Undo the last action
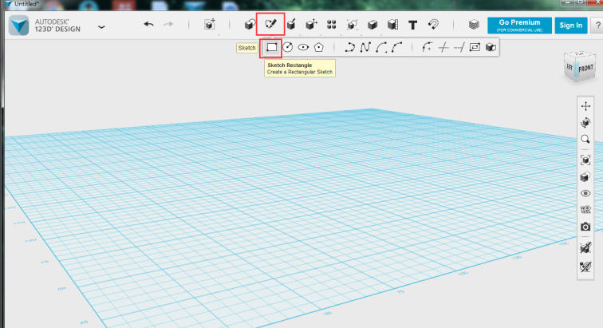603x328 pixels. click(x=148, y=24)
